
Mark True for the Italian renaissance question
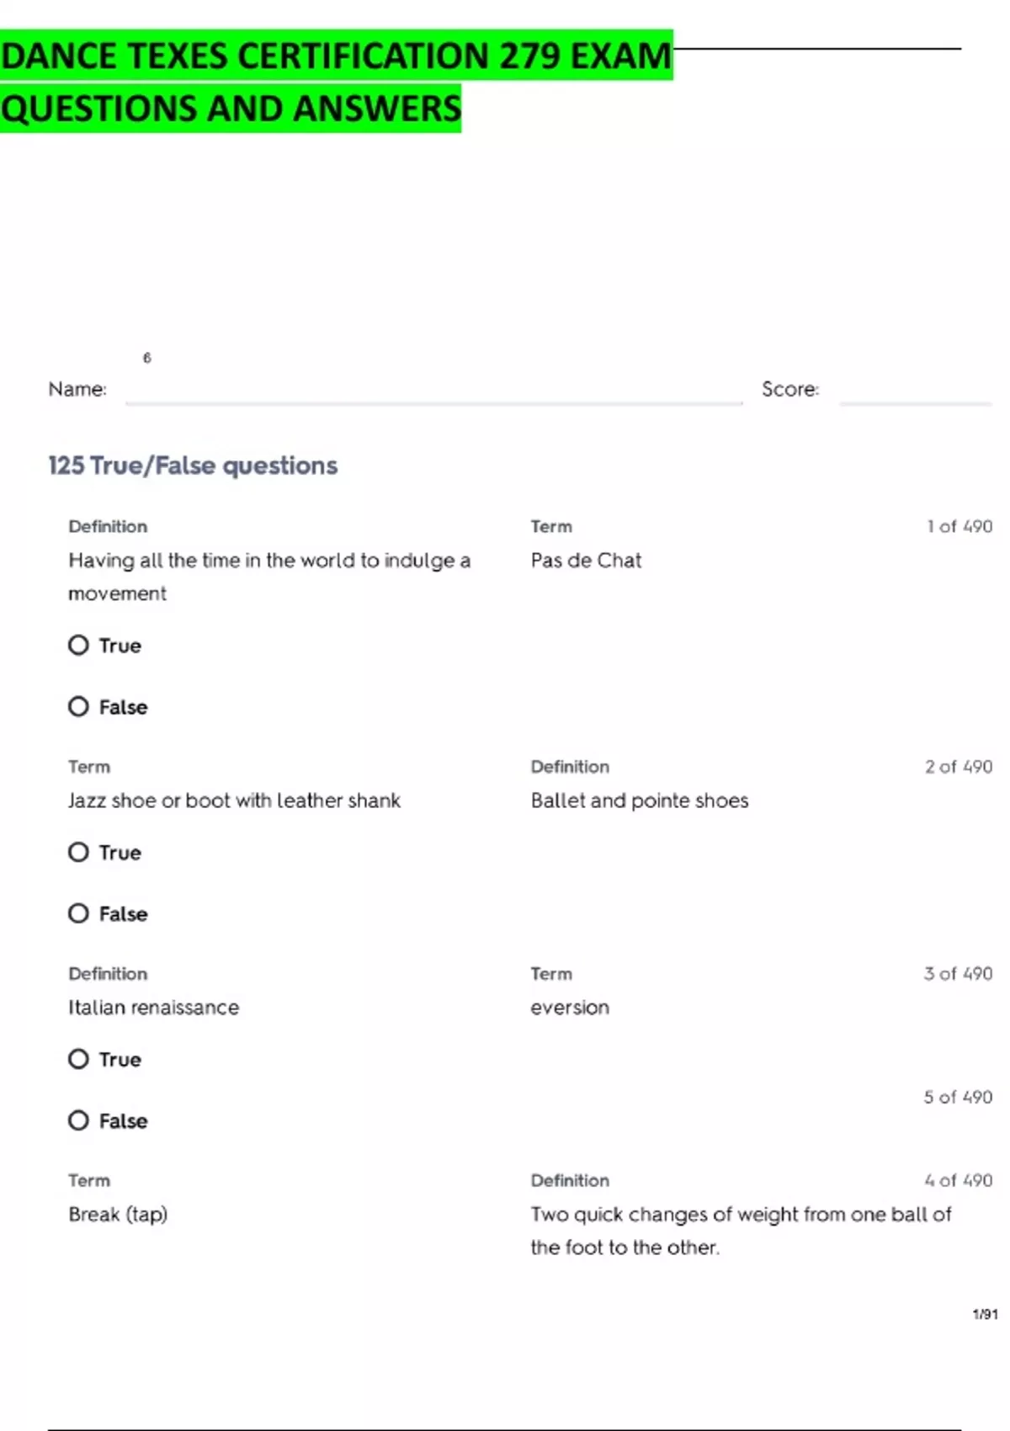tap(78, 1060)
